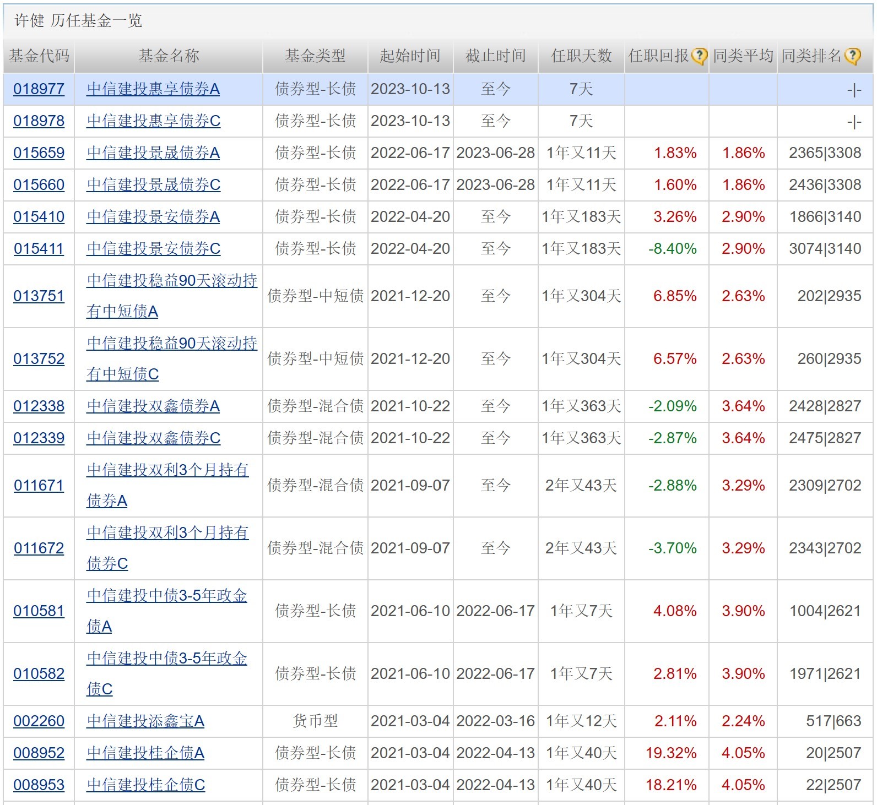Open 中信建投景晟债券C fund page

pos(153,185)
